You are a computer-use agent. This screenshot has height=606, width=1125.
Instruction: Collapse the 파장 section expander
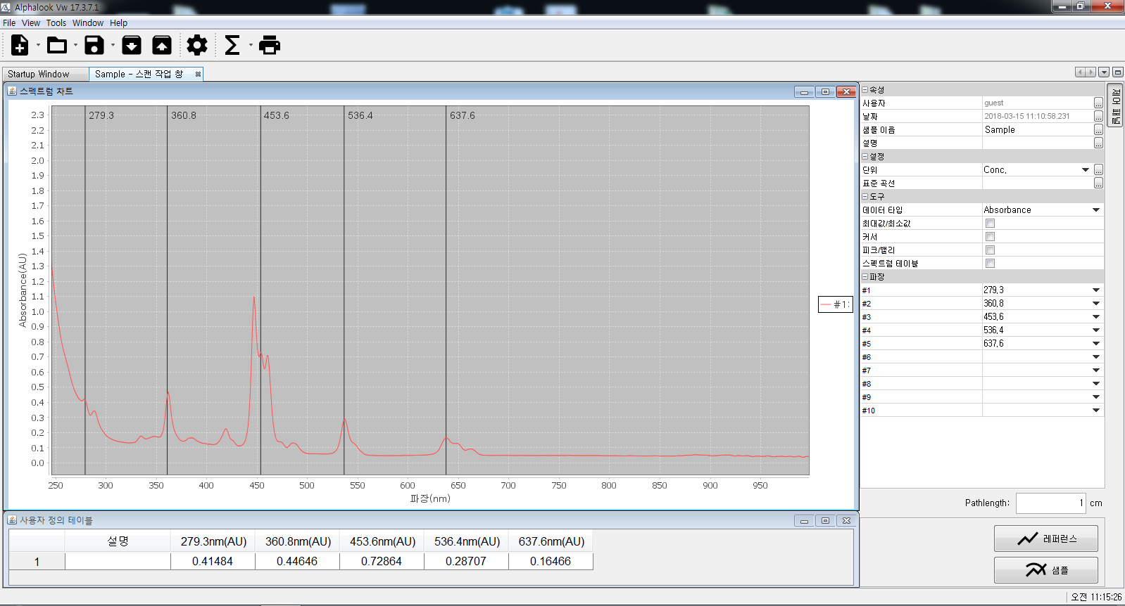[865, 277]
